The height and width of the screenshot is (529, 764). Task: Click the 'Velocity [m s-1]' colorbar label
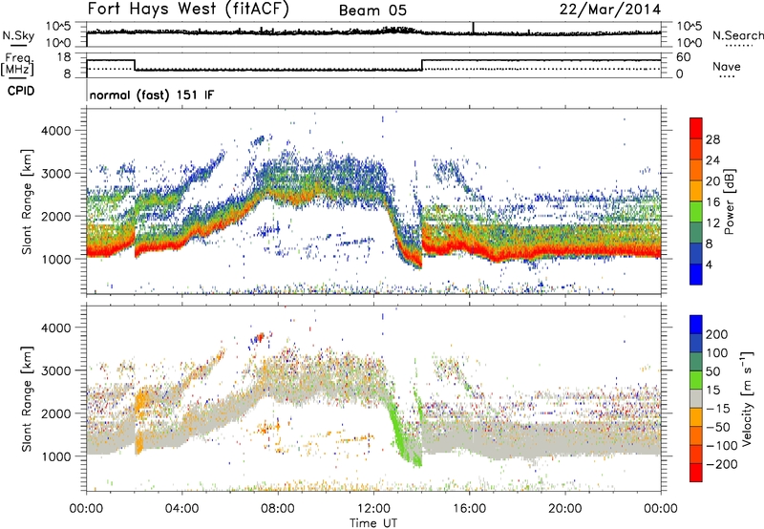(747, 398)
